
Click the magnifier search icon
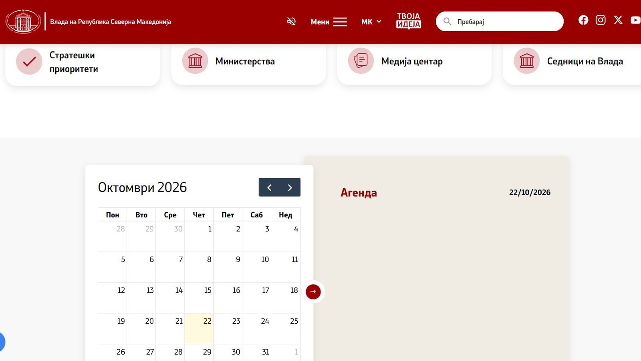point(447,21)
